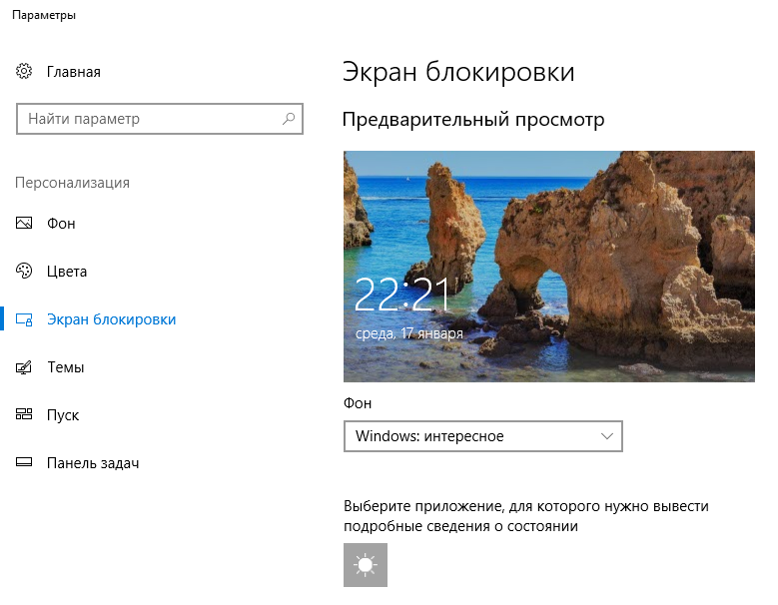This screenshot has width=778, height=605.
Task: Click the lock screen preview image
Action: (x=548, y=267)
